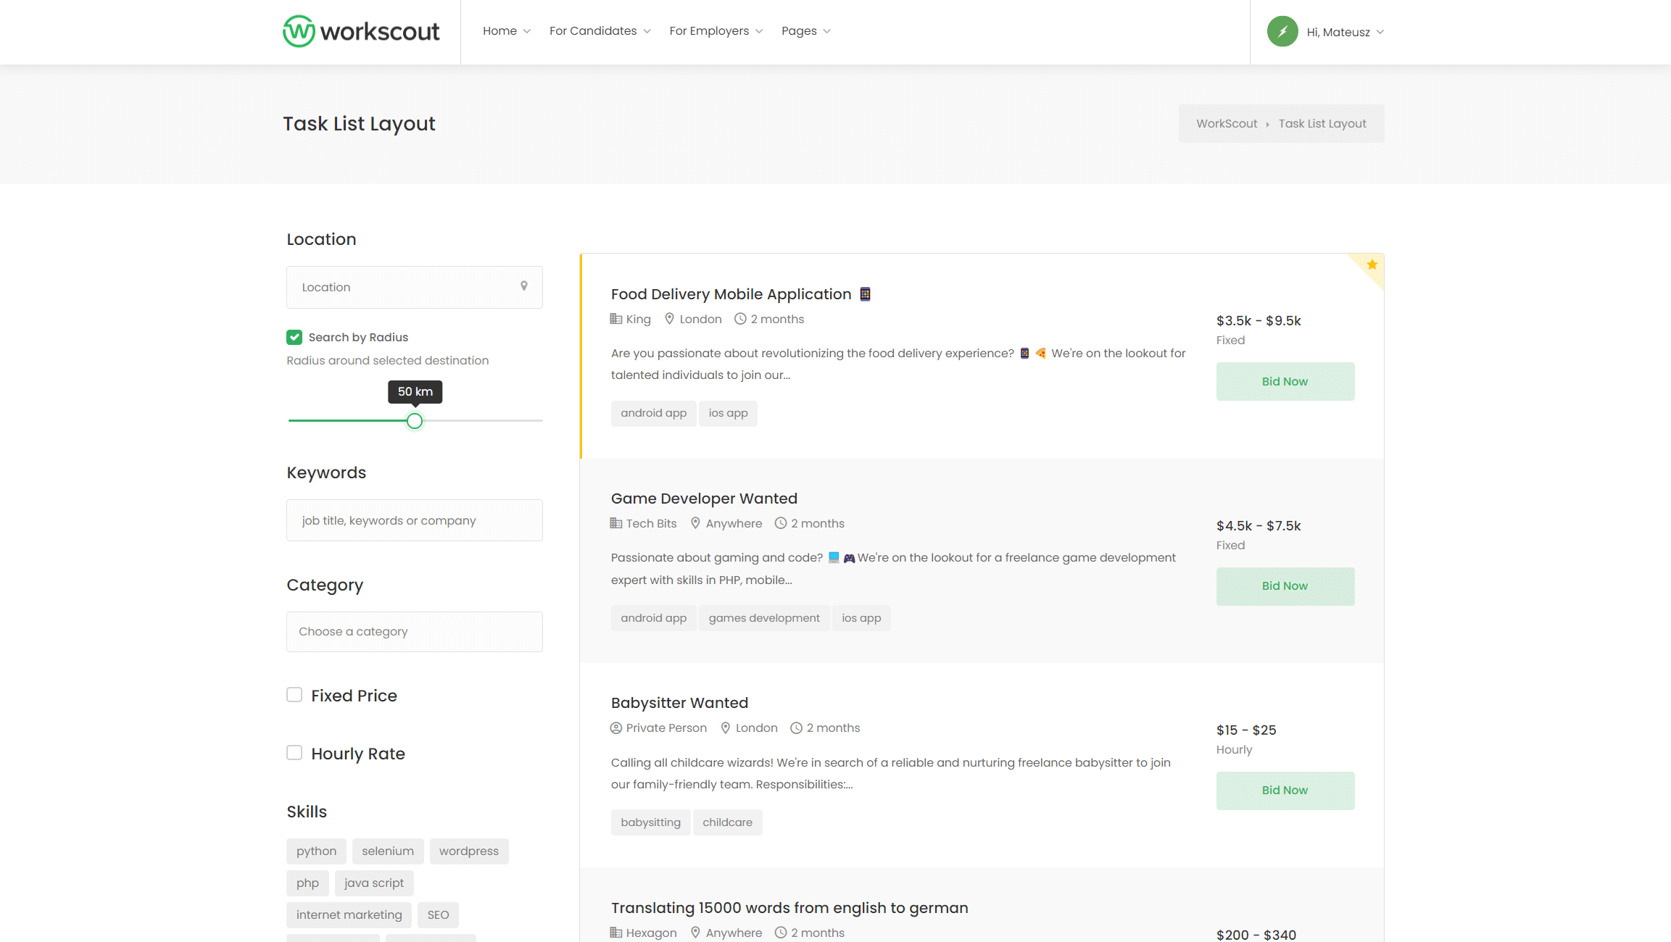
Task: Click the map pin beside London on Babysitter task
Action: (x=725, y=728)
